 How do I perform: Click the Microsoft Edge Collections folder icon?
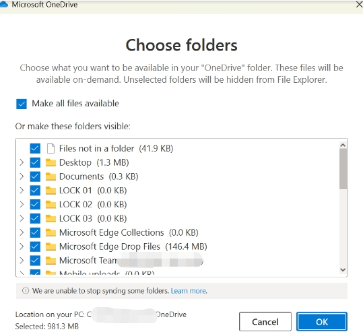51,232
